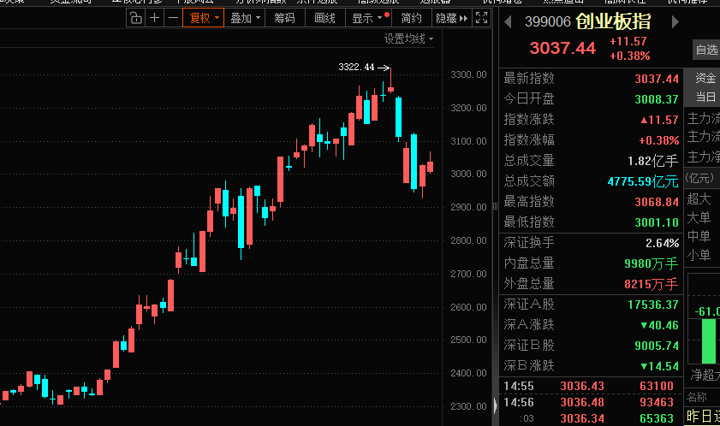Expand the 叠加 overlay dropdown

tap(245, 17)
